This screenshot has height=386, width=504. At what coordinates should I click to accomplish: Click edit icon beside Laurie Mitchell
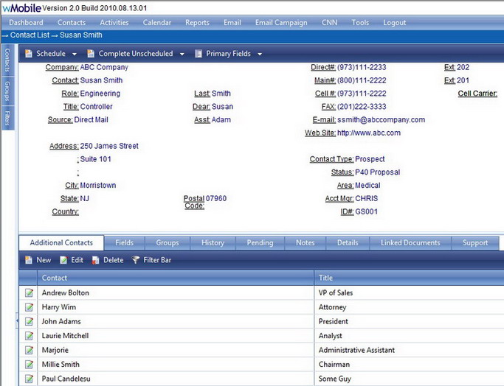click(29, 336)
